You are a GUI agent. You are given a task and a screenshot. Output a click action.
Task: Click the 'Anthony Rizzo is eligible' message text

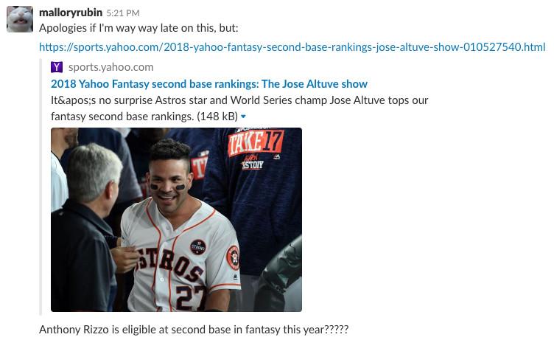coord(194,330)
